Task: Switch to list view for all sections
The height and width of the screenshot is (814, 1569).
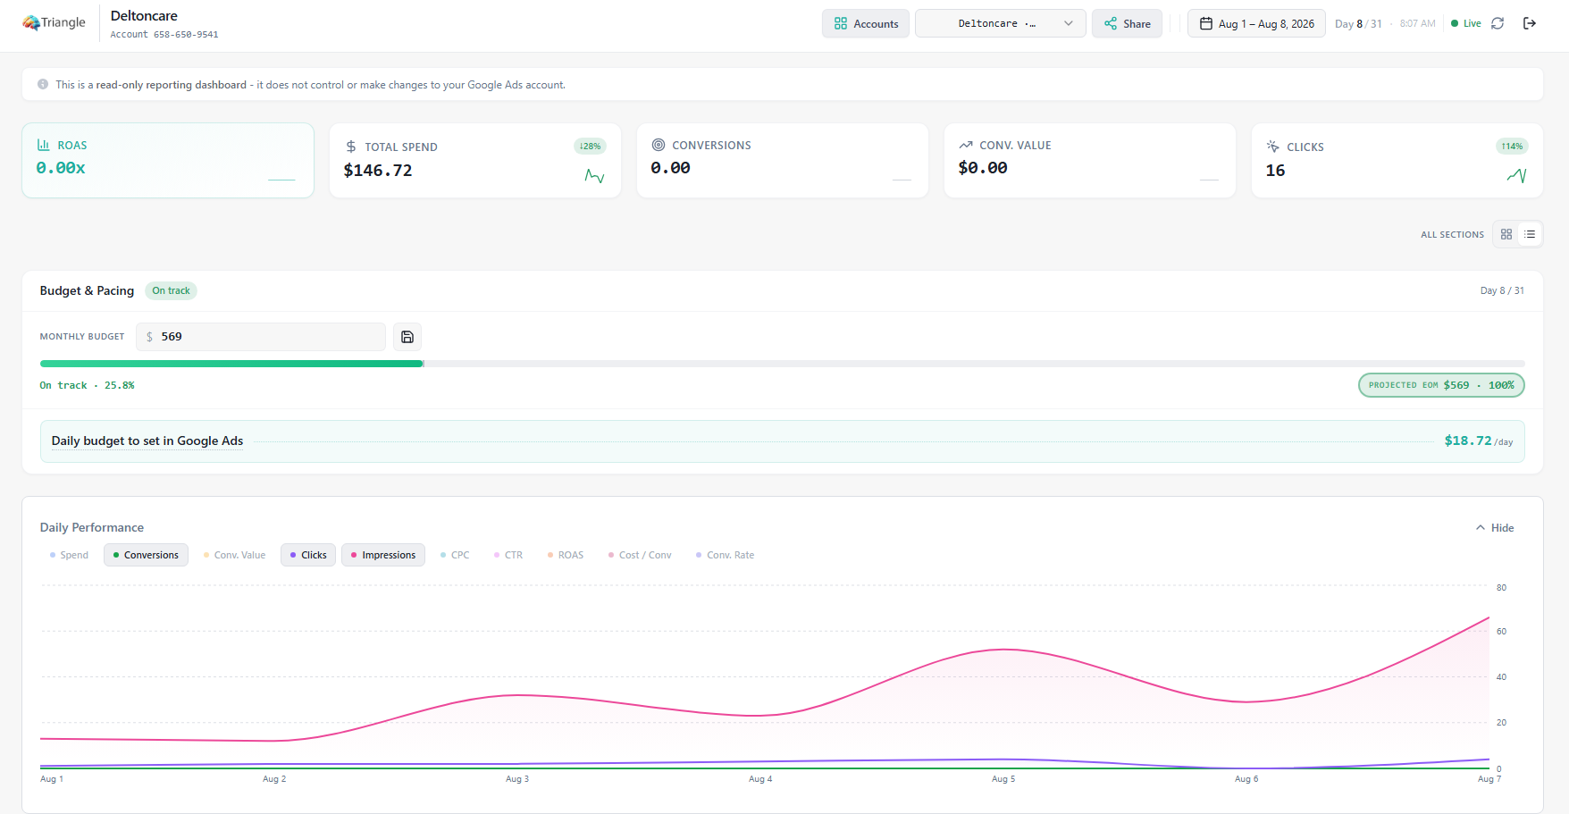Action: (x=1530, y=234)
